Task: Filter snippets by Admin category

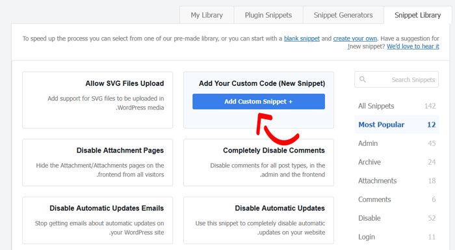Action: point(396,143)
